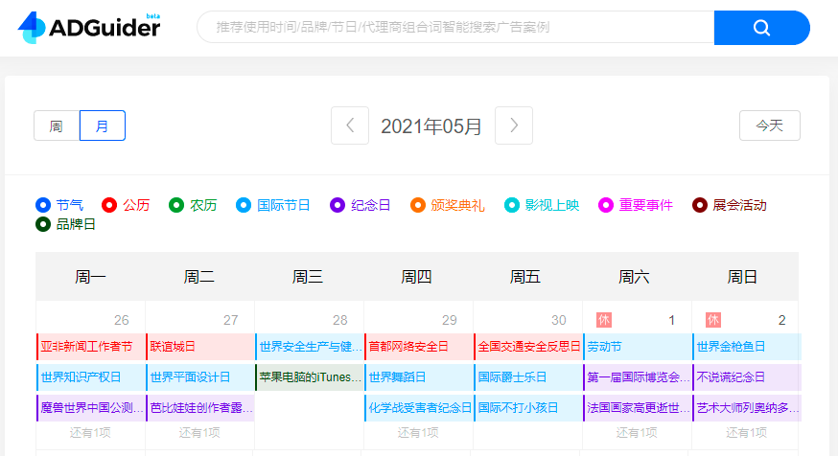Go to the previous month arrow
The width and height of the screenshot is (838, 456).
(350, 125)
